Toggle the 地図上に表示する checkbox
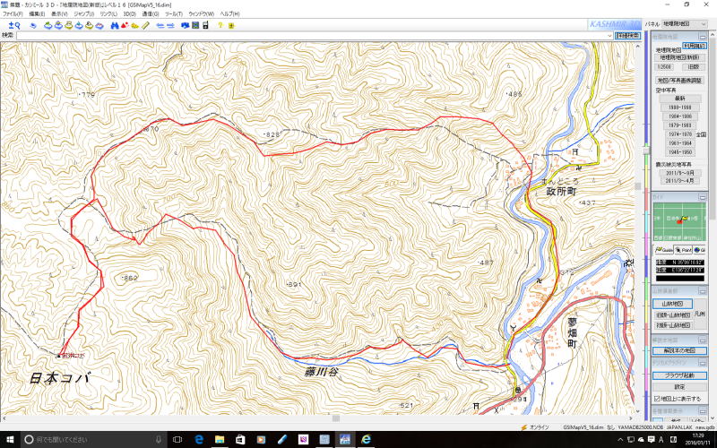This screenshot has width=717, height=448. (x=656, y=398)
